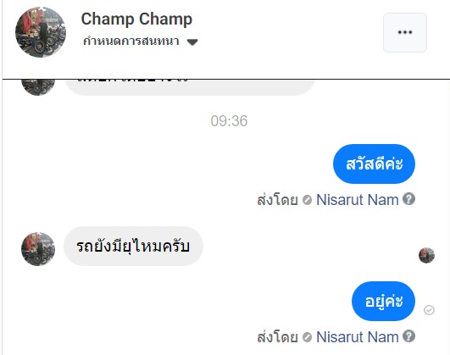This screenshot has height=355, width=450.
Task: Click the partially hidden avatar below header
Action: click(x=38, y=87)
